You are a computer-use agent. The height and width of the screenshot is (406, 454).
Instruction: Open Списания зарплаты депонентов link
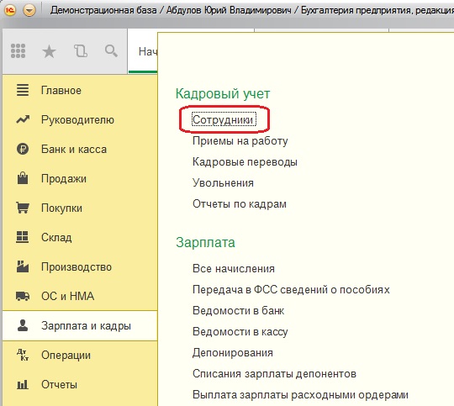coord(274,374)
